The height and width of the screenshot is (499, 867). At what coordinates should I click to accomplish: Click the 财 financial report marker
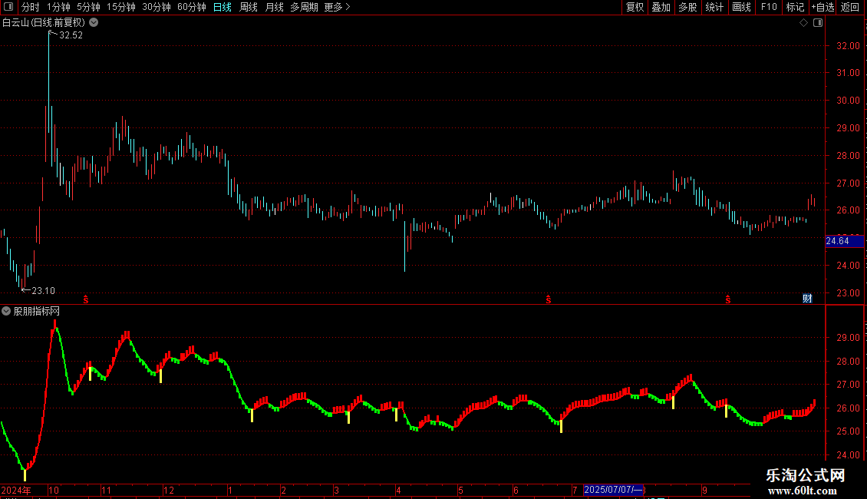[x=807, y=299]
